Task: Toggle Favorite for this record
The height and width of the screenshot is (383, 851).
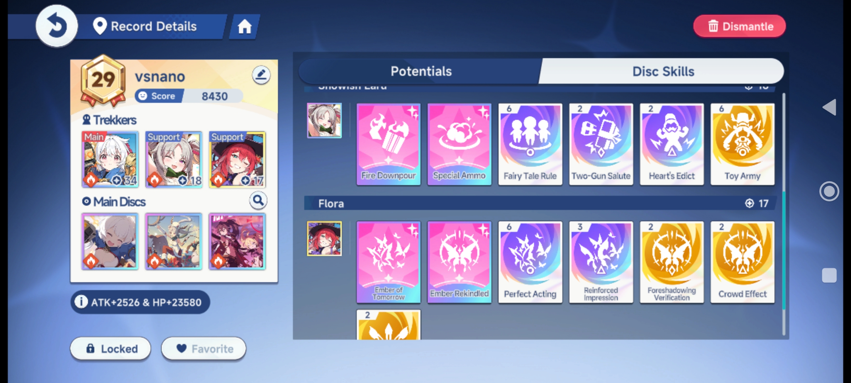Action: 204,349
